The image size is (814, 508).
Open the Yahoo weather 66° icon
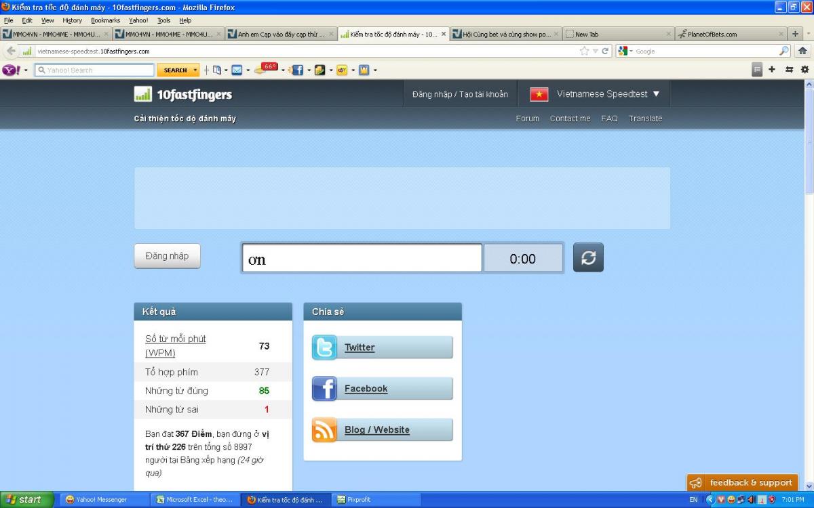266,69
